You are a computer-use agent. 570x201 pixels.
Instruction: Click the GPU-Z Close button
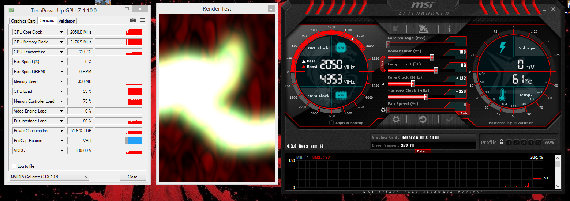click(132, 177)
